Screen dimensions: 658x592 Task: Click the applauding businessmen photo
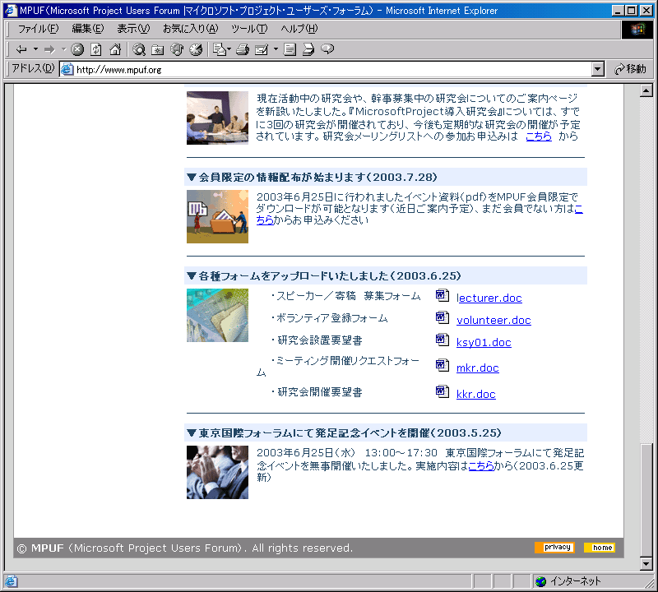[x=217, y=472]
